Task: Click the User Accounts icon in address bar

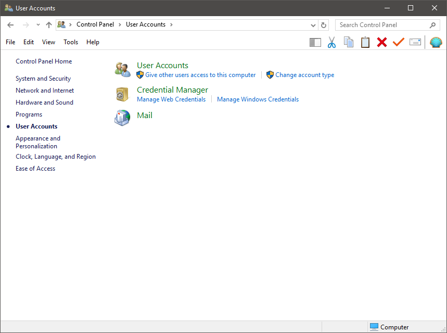Action: click(x=61, y=24)
